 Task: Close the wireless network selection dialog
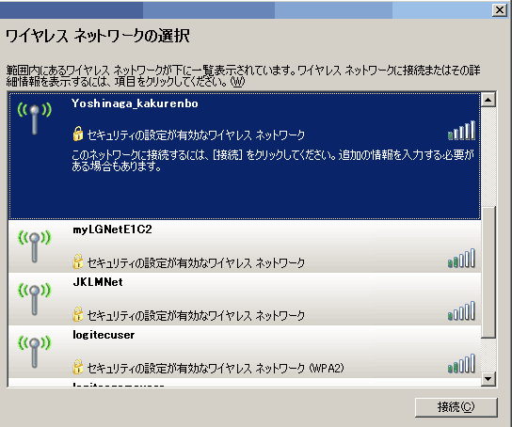click(499, 10)
